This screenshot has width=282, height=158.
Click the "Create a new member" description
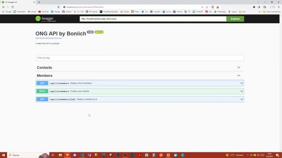(80, 91)
